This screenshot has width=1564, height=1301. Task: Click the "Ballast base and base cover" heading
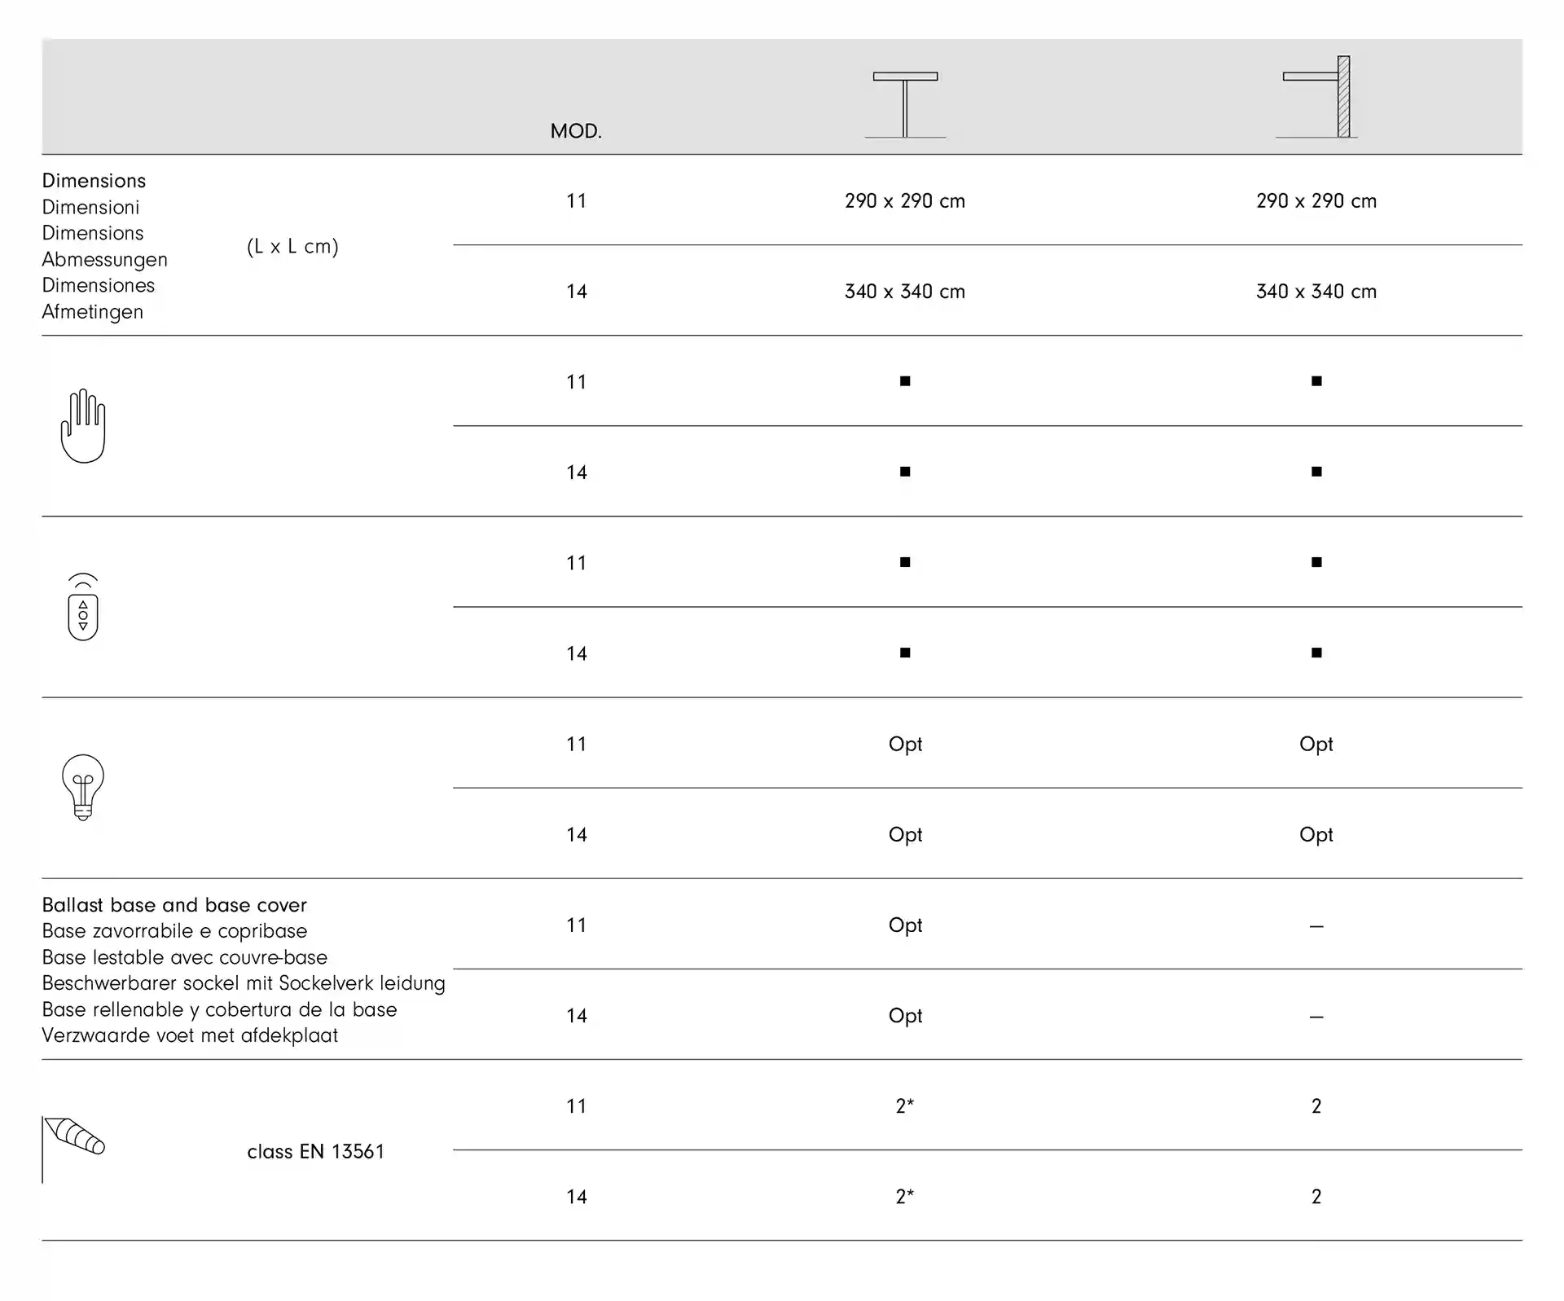[174, 905]
